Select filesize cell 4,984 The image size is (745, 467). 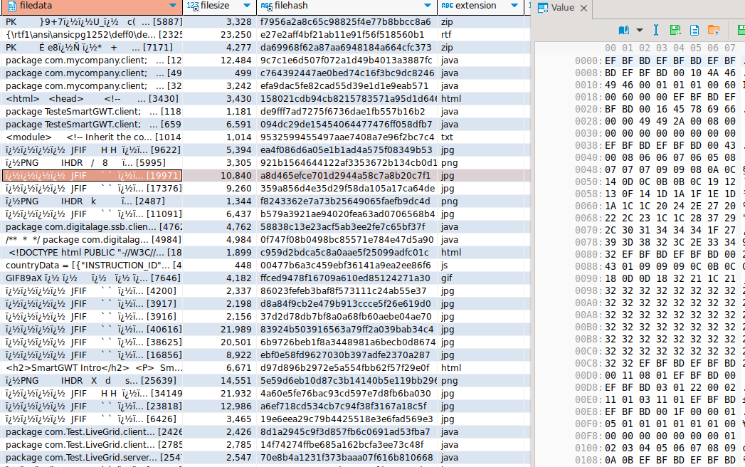[219, 240]
